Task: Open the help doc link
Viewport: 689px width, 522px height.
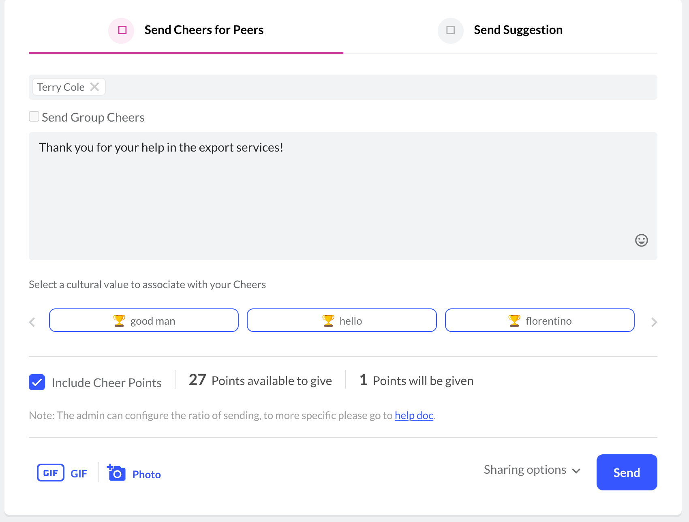Action: 414,415
